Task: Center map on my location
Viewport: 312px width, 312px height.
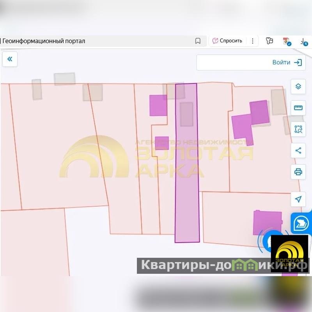Action: coord(298,199)
